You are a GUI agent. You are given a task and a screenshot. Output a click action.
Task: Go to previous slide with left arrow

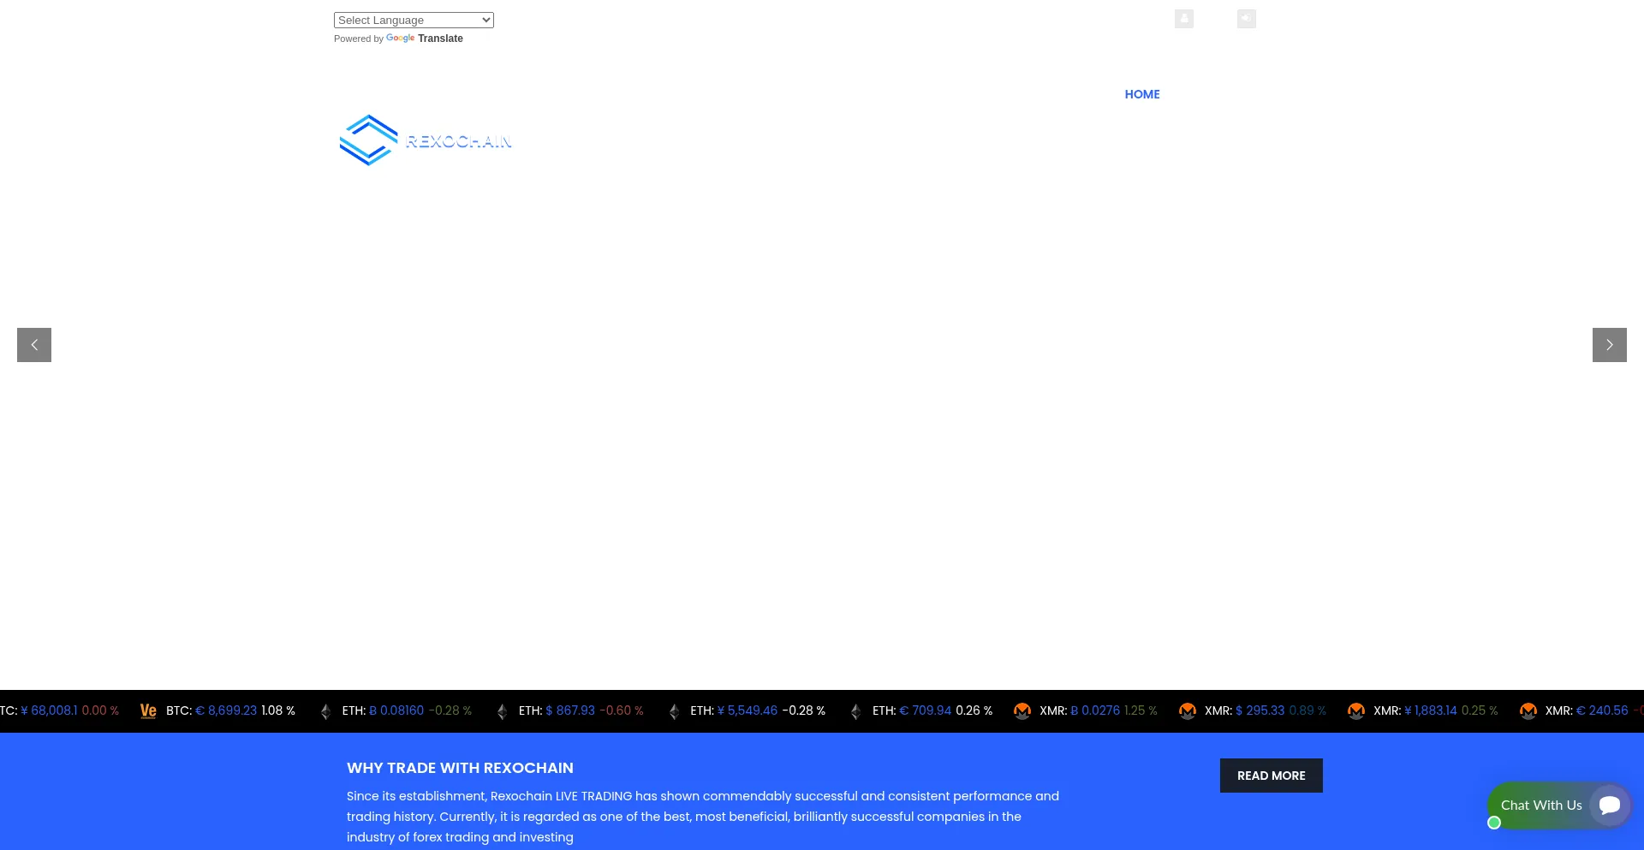tap(34, 345)
